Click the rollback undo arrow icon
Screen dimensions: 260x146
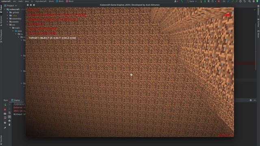pyautogui.click(x=245, y=1)
